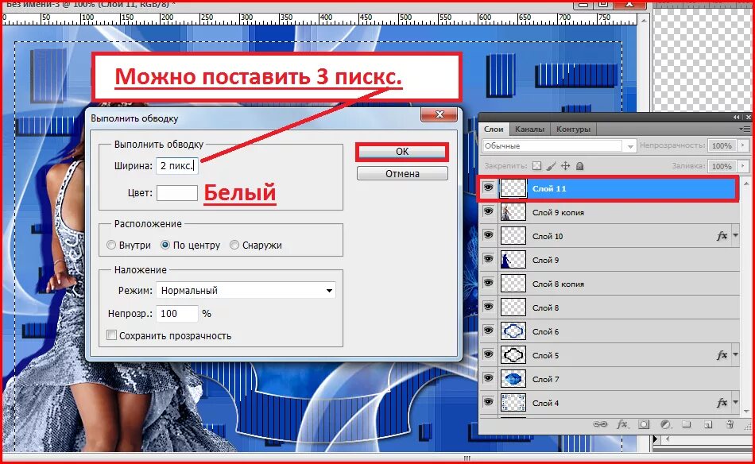Click the Непрозр. 100 input field
The width and height of the screenshot is (755, 464).
click(176, 313)
